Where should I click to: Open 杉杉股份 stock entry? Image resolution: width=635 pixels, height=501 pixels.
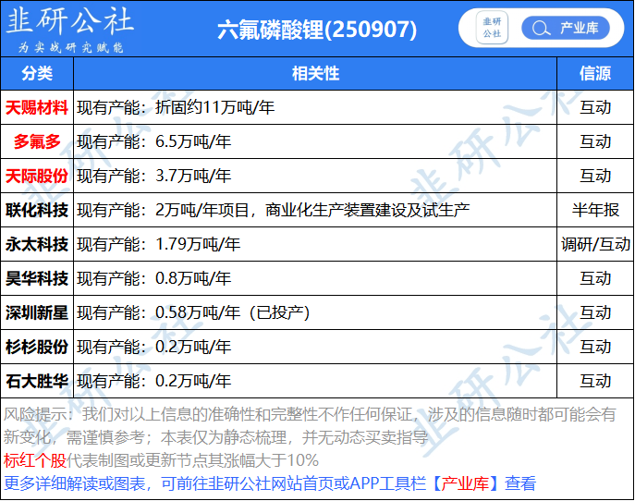click(x=37, y=347)
